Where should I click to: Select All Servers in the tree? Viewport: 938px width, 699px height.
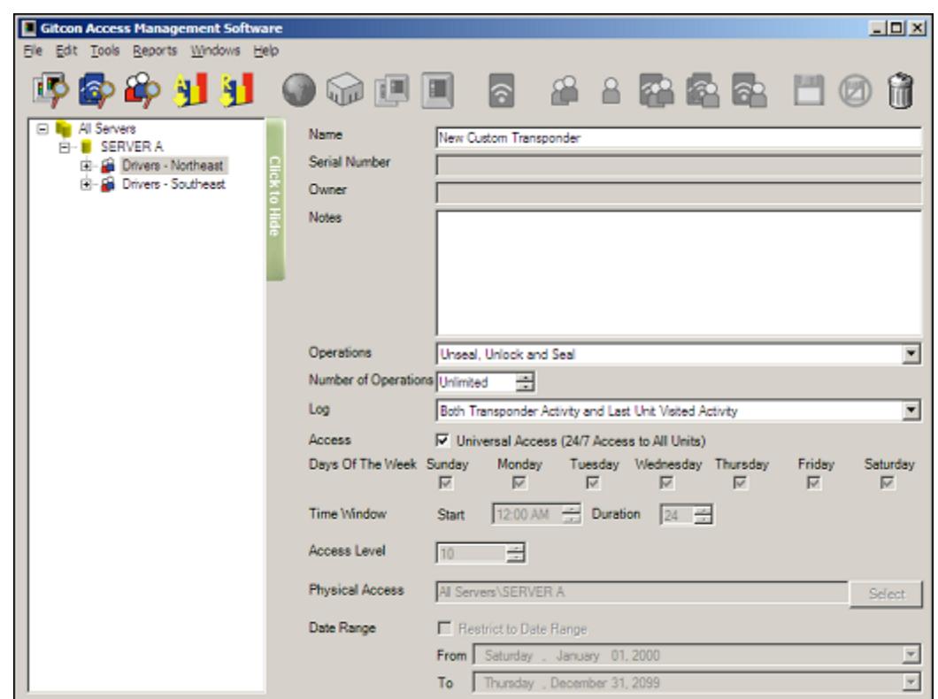click(x=107, y=128)
